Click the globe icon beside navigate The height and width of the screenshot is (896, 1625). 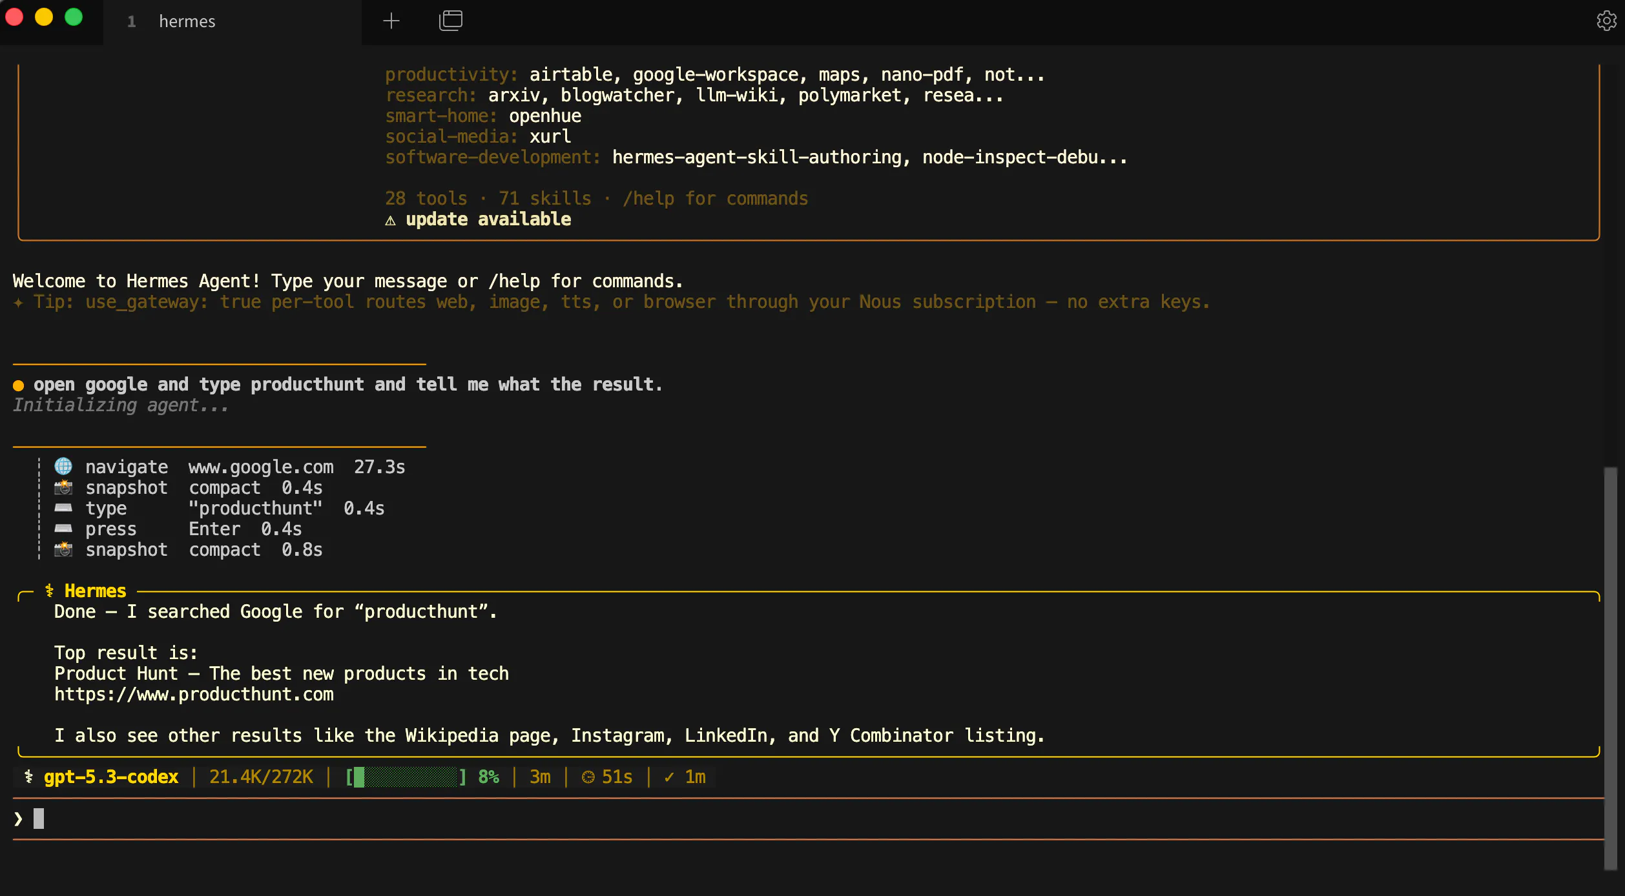tap(63, 466)
